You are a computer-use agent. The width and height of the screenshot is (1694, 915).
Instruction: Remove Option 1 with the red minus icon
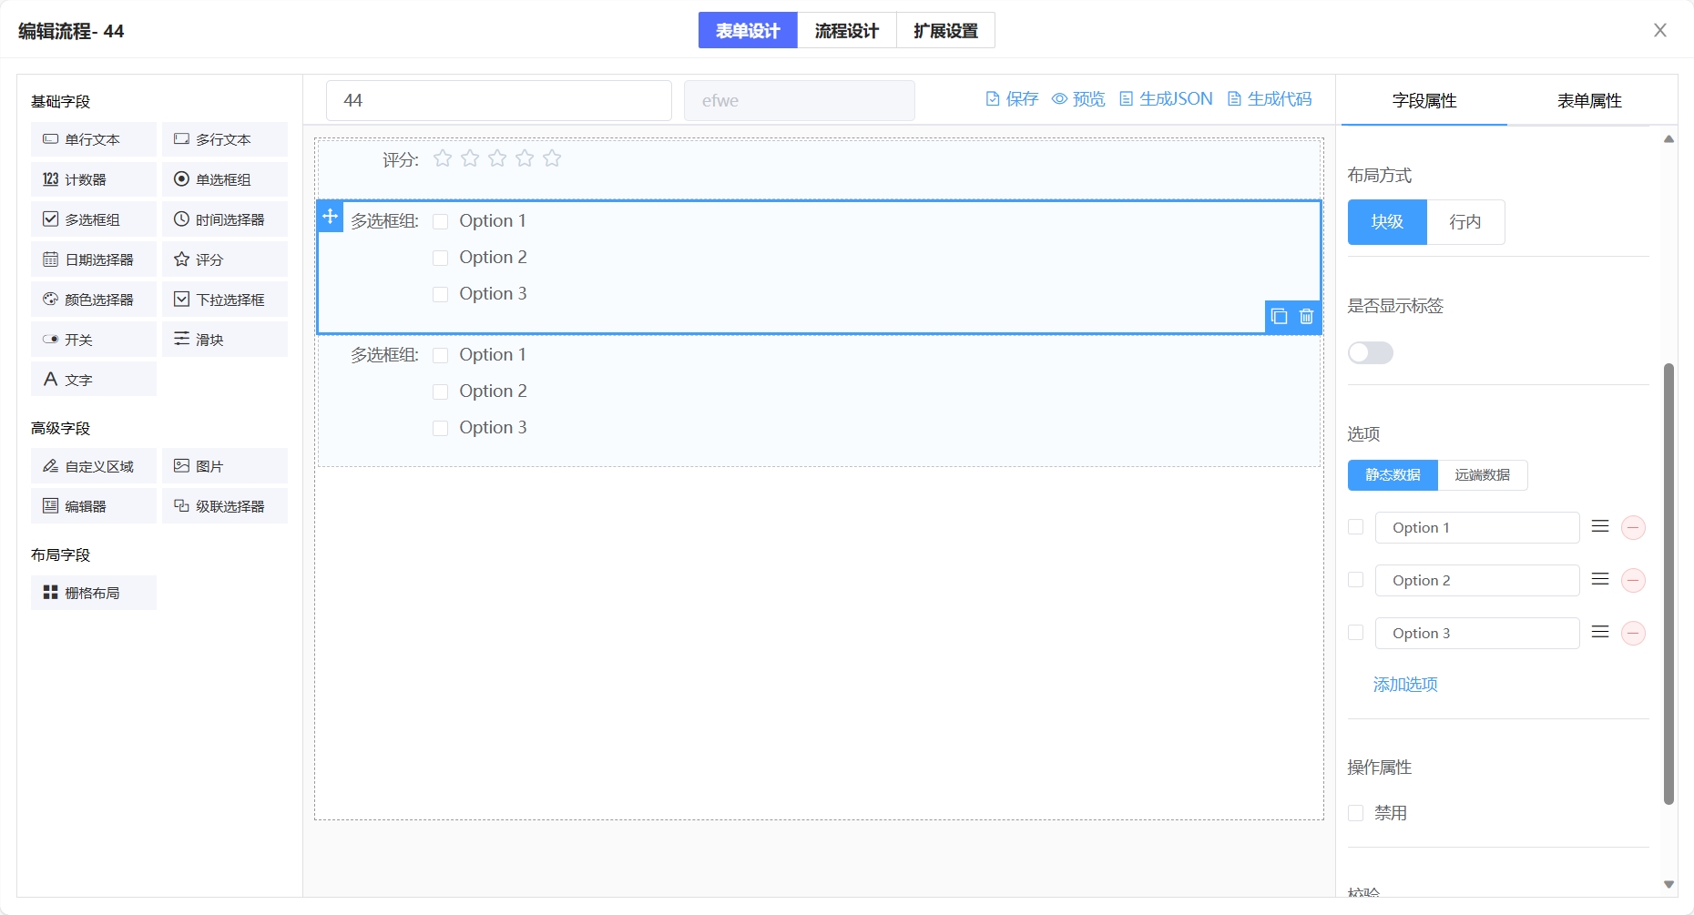[x=1633, y=528]
